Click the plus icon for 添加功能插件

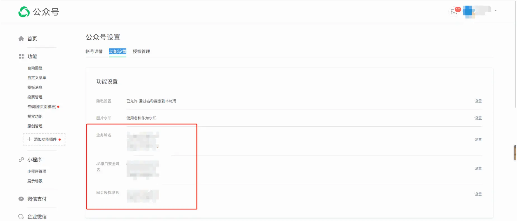29,139
